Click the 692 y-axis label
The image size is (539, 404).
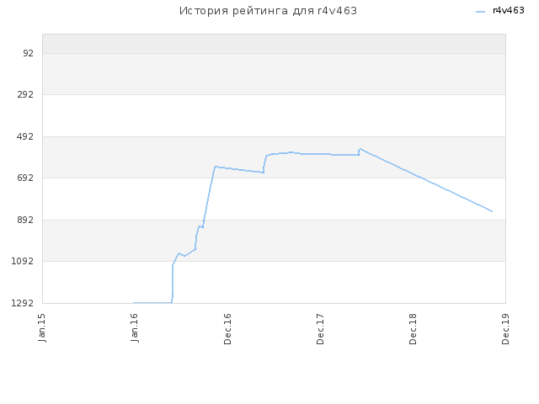tap(25, 178)
